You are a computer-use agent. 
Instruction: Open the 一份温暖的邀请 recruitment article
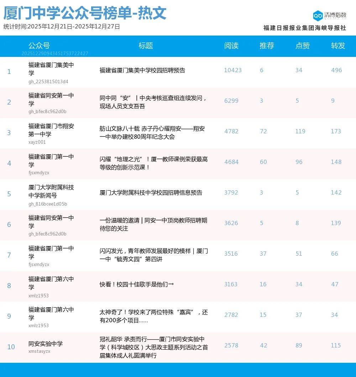point(153,224)
